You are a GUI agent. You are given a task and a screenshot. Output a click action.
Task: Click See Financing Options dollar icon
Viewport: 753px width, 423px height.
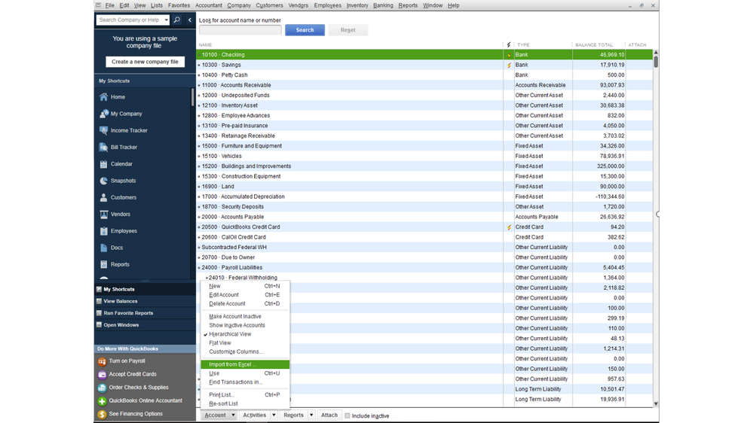tap(102, 414)
